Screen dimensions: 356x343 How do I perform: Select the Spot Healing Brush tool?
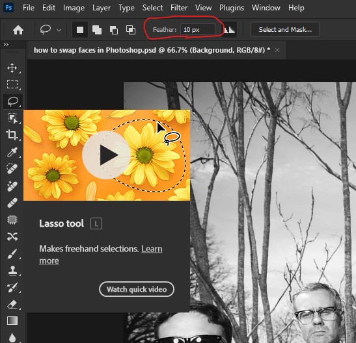(12, 169)
